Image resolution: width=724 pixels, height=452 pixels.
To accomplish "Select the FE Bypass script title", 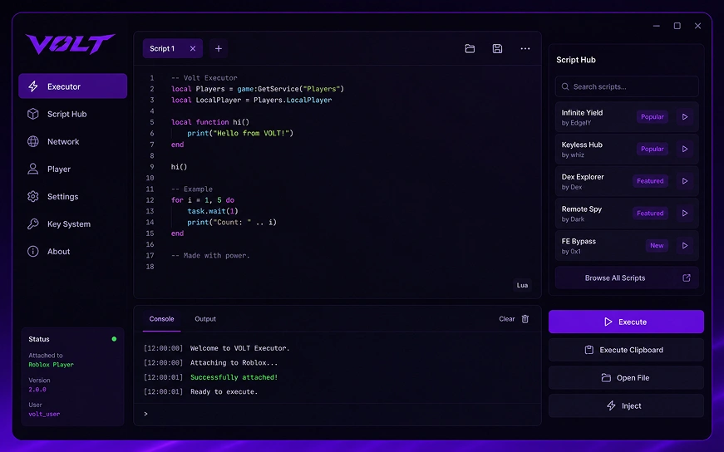I will click(x=579, y=242).
